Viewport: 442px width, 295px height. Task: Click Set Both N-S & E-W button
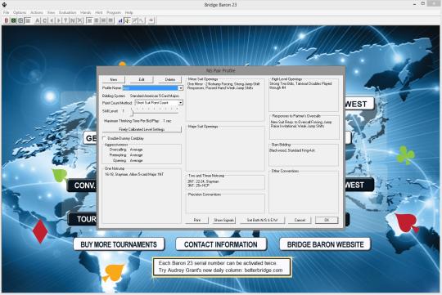(262, 220)
